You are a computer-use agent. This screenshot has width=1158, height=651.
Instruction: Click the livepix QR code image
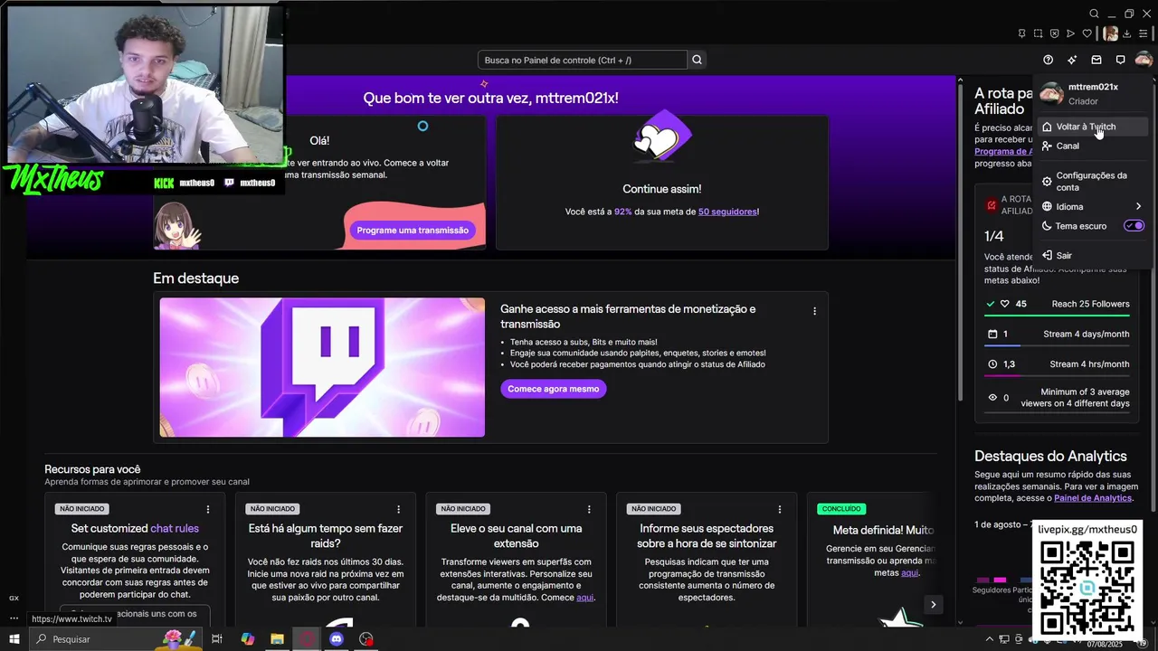pos(1087,587)
